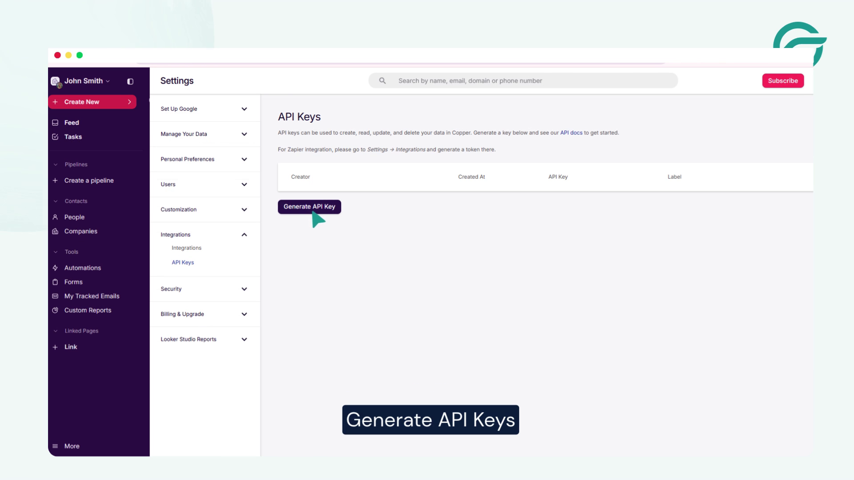Open Custom Reports
Screen dimensions: 854x480
tap(88, 311)
